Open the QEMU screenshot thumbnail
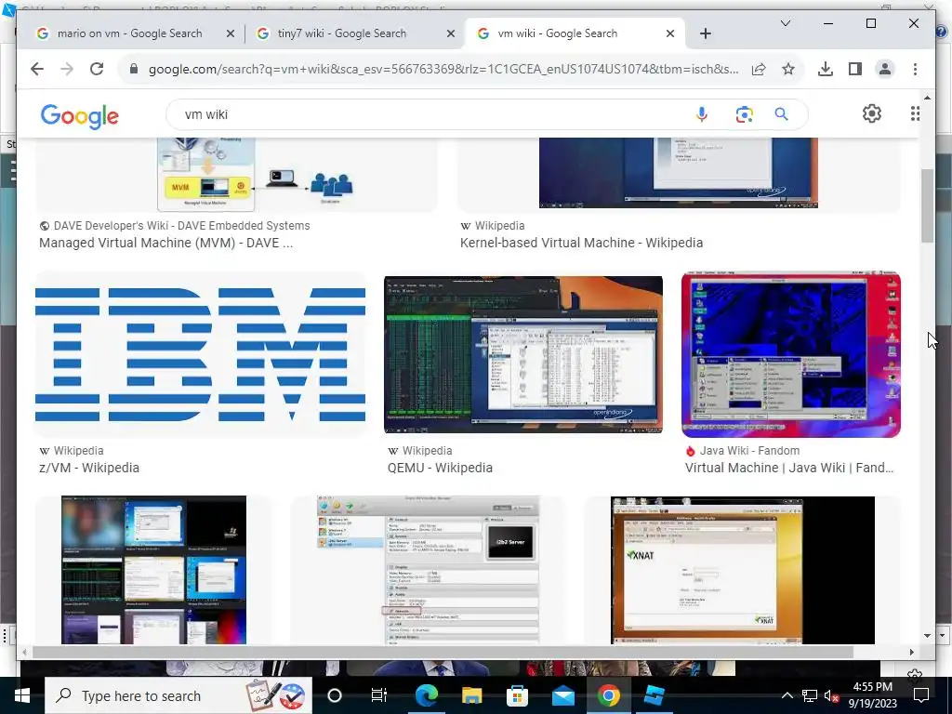The image size is (952, 714). [523, 354]
